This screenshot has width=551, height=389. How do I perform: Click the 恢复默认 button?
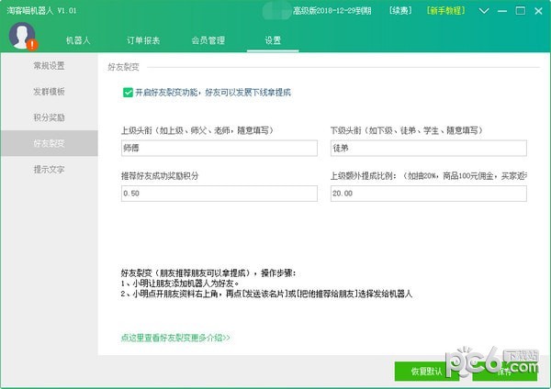pos(427,371)
